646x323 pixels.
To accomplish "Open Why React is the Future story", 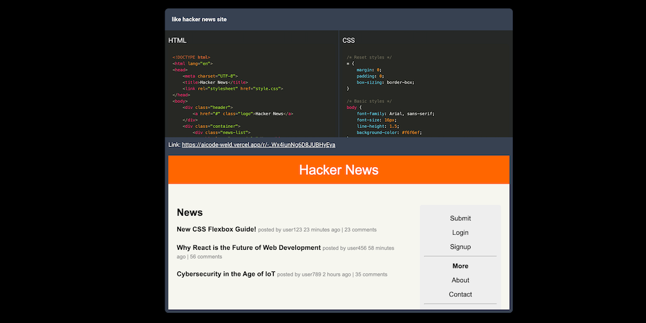I will tap(249, 247).
